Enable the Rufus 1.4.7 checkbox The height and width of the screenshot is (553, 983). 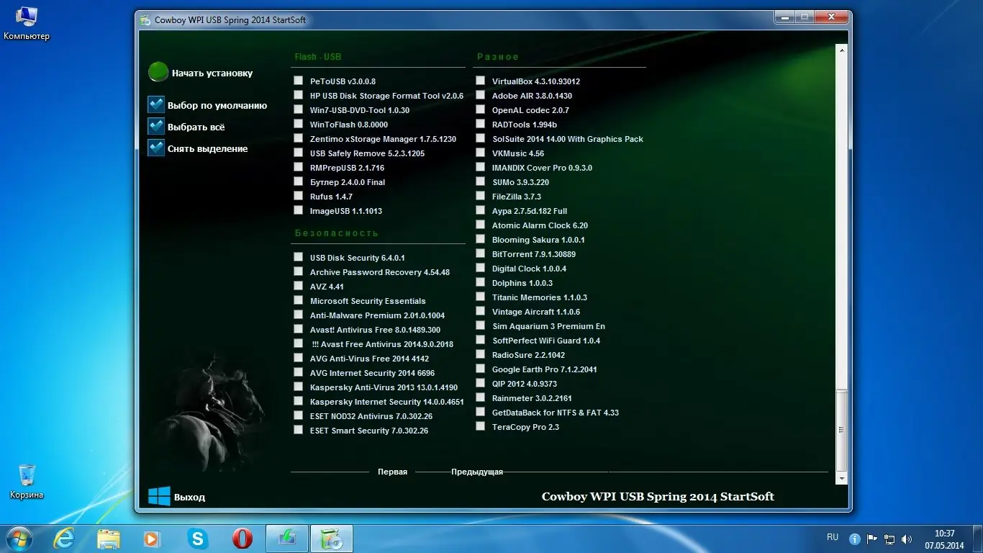tap(298, 196)
